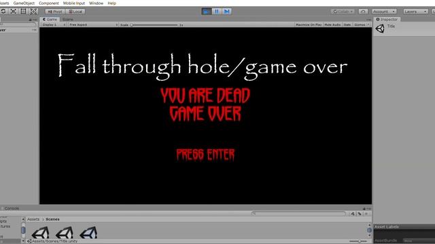Toggle Gizmos in Game view
This screenshot has height=244, width=435.
[x=360, y=24]
